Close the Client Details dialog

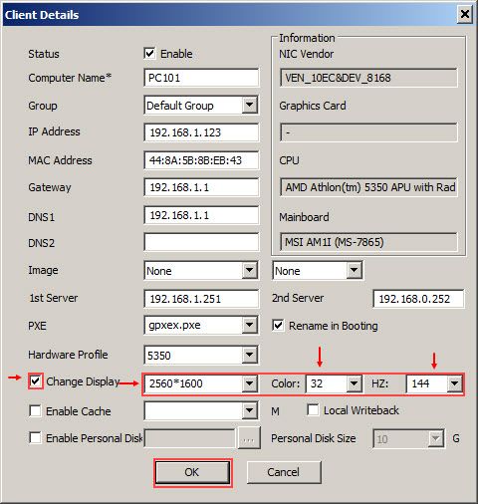tap(464, 14)
